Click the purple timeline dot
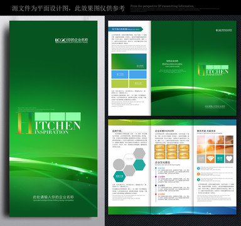The height and width of the screenshot is (226, 241). click(156, 176)
